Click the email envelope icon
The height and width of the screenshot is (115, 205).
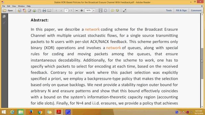(x=49, y=11)
